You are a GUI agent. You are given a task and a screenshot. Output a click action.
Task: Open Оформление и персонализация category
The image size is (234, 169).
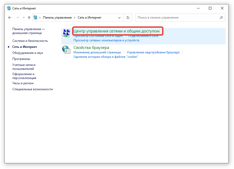pos(24,76)
